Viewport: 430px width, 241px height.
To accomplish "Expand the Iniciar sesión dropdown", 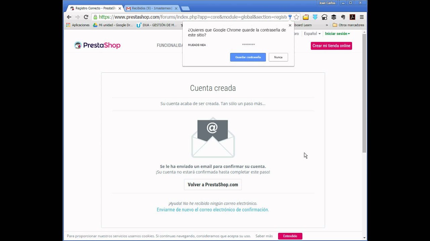I will [337, 33].
